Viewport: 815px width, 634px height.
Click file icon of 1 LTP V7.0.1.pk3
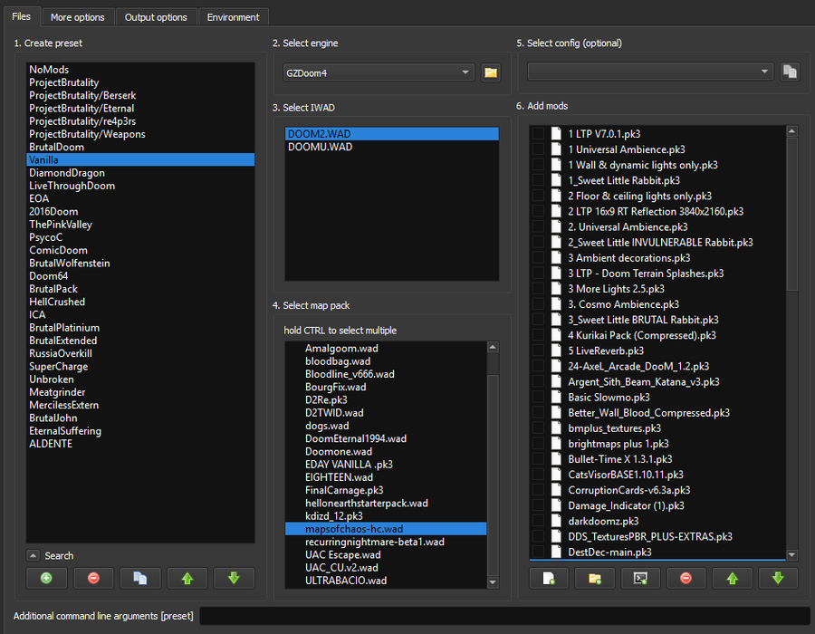coord(556,133)
